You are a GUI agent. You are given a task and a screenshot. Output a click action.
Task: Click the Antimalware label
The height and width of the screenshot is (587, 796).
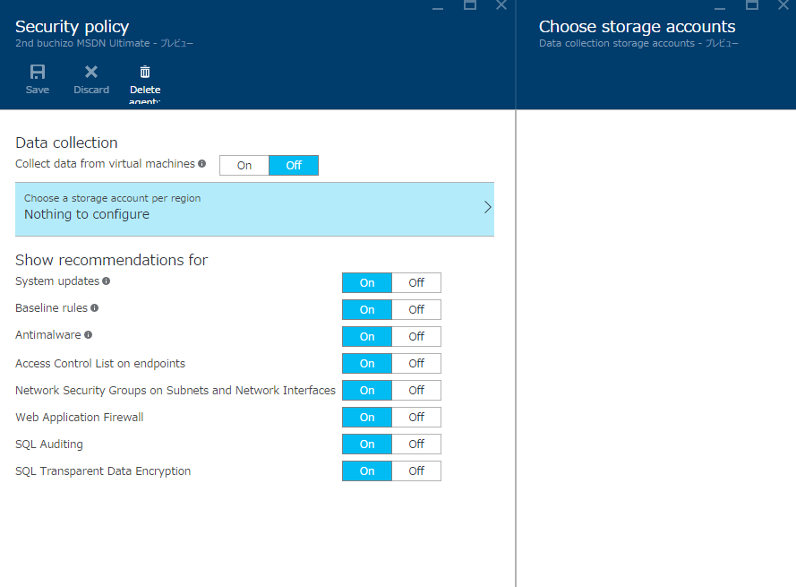point(48,335)
